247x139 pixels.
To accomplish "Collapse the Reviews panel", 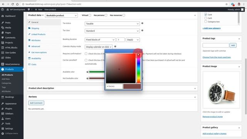I will click(195, 97).
